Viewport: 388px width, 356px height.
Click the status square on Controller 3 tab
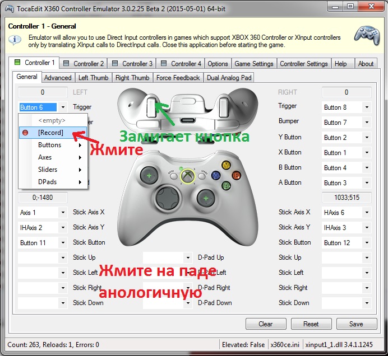(x=115, y=63)
